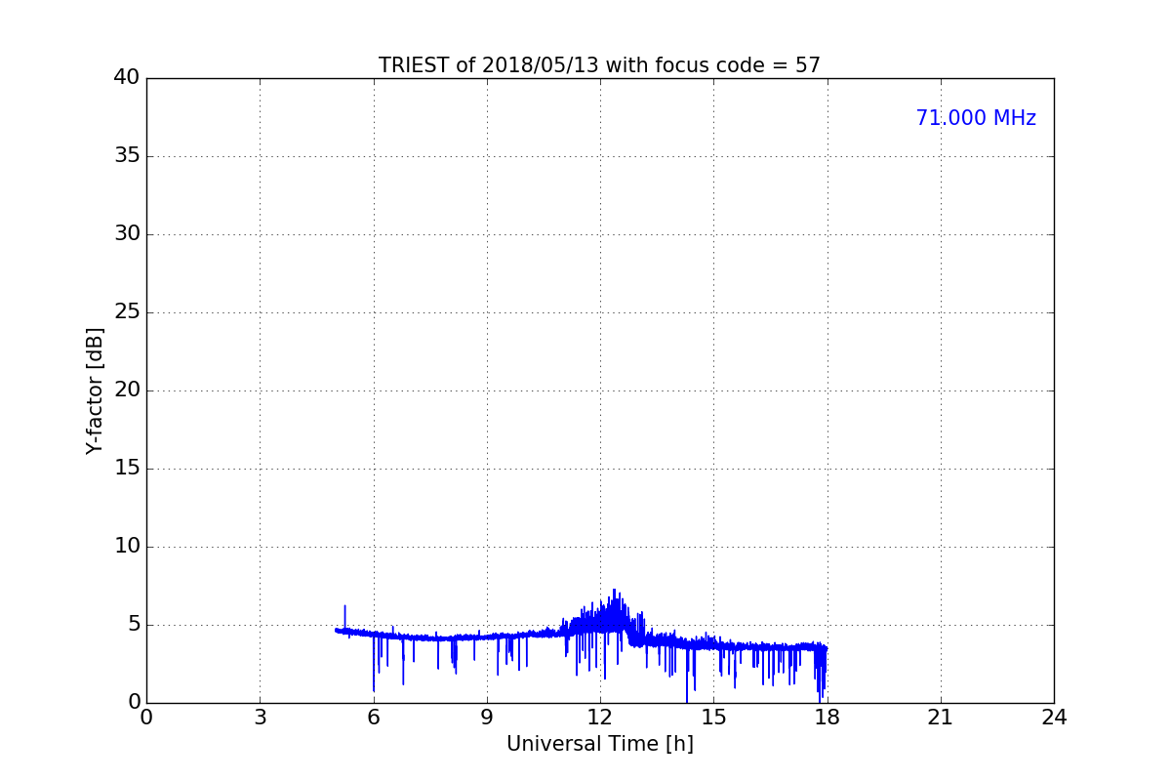The width and height of the screenshot is (1171, 781).
Task: Click y-axis tick label 15
Action: click(x=127, y=469)
